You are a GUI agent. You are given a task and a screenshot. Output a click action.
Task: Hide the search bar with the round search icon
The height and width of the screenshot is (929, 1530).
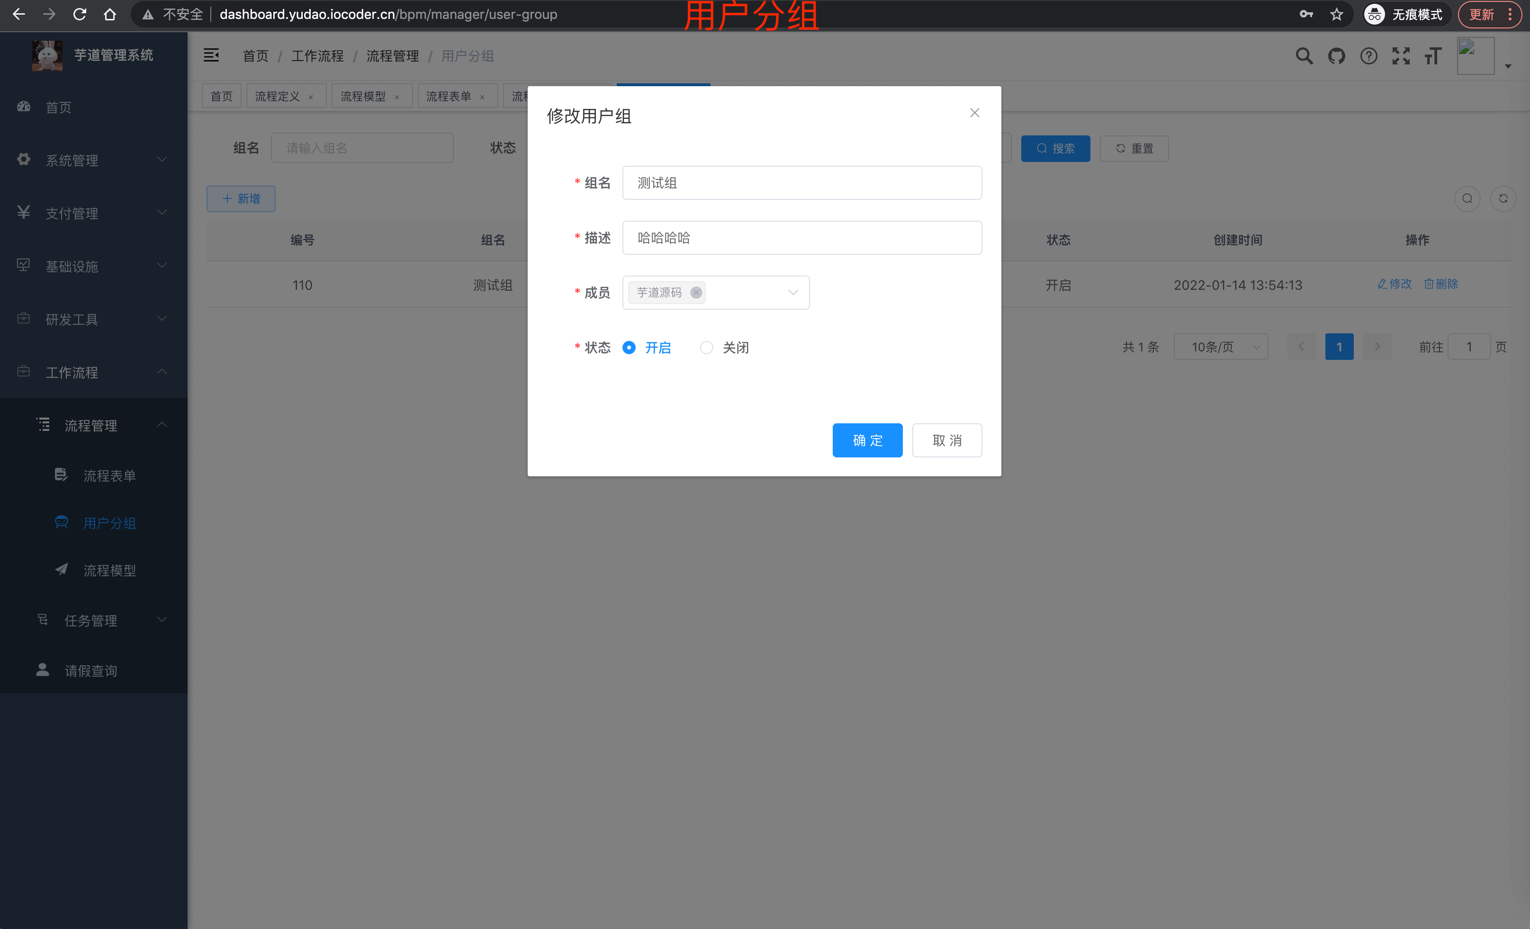coord(1467,198)
